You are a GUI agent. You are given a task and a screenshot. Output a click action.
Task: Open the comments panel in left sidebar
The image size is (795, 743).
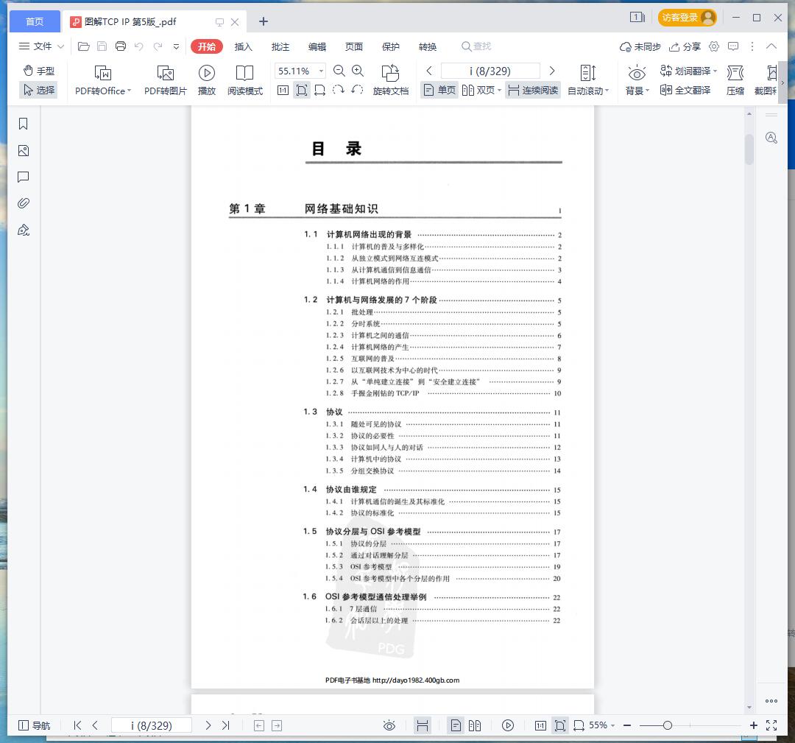click(24, 177)
